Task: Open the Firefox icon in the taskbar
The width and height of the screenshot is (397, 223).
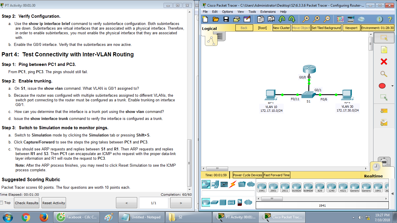Action: pyautogui.click(x=44, y=217)
